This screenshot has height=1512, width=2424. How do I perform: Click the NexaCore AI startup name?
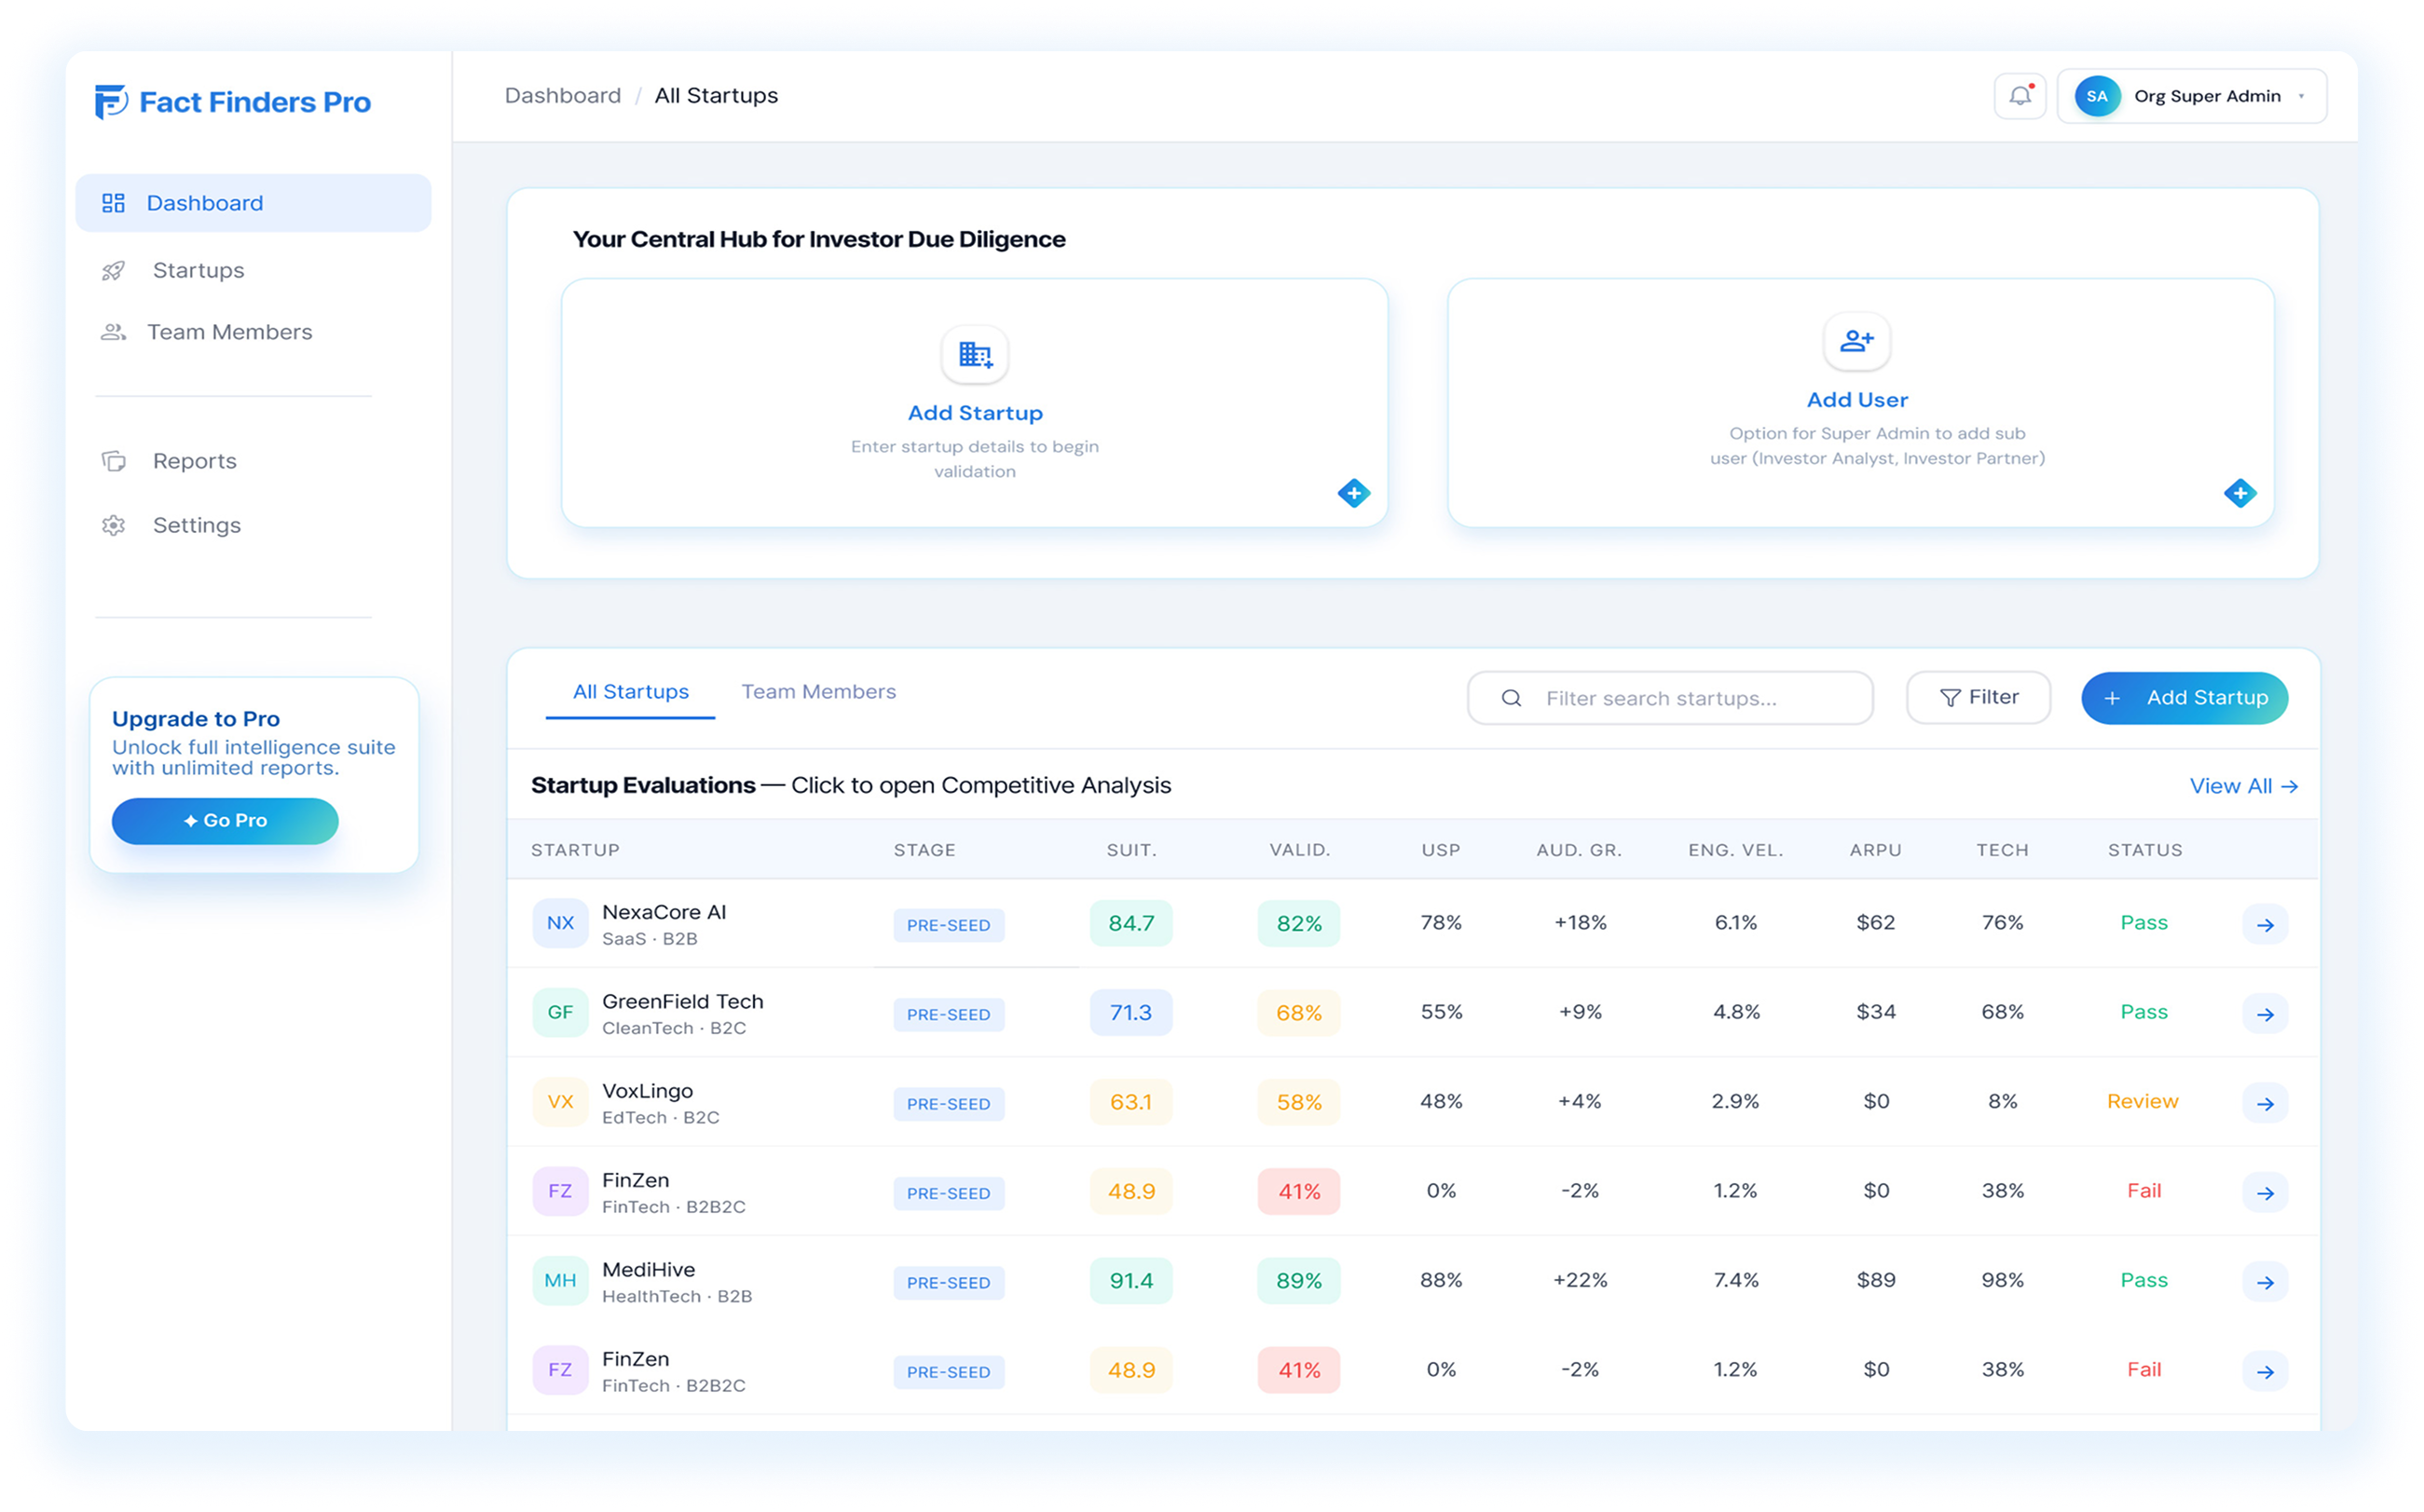point(664,912)
